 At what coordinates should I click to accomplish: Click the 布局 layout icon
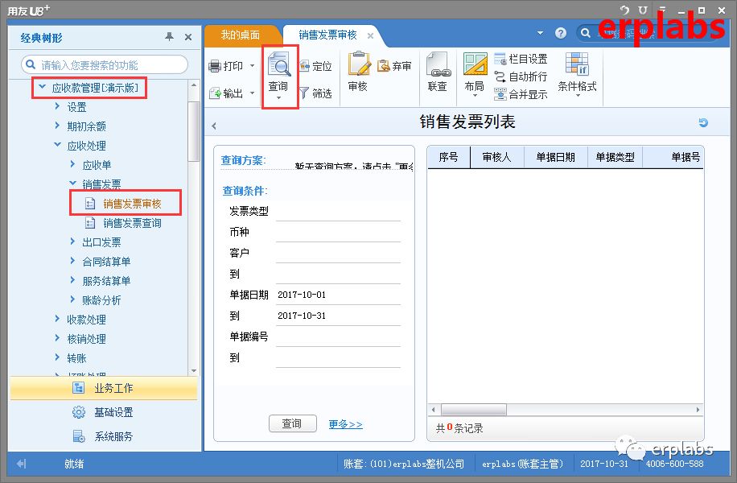click(476, 64)
